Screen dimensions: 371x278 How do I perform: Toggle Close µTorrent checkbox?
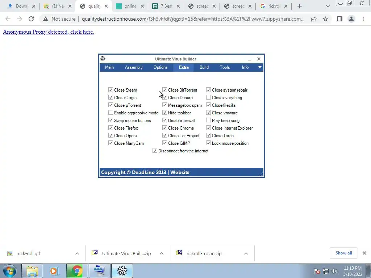pyautogui.click(x=111, y=105)
